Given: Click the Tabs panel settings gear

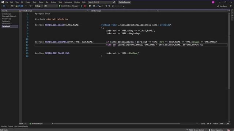Looking at the screenshot, I should tap(6, 11).
